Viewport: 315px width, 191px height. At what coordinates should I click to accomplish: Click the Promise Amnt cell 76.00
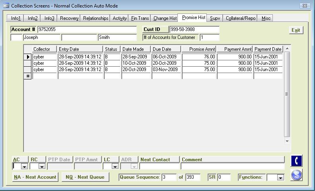click(199, 57)
